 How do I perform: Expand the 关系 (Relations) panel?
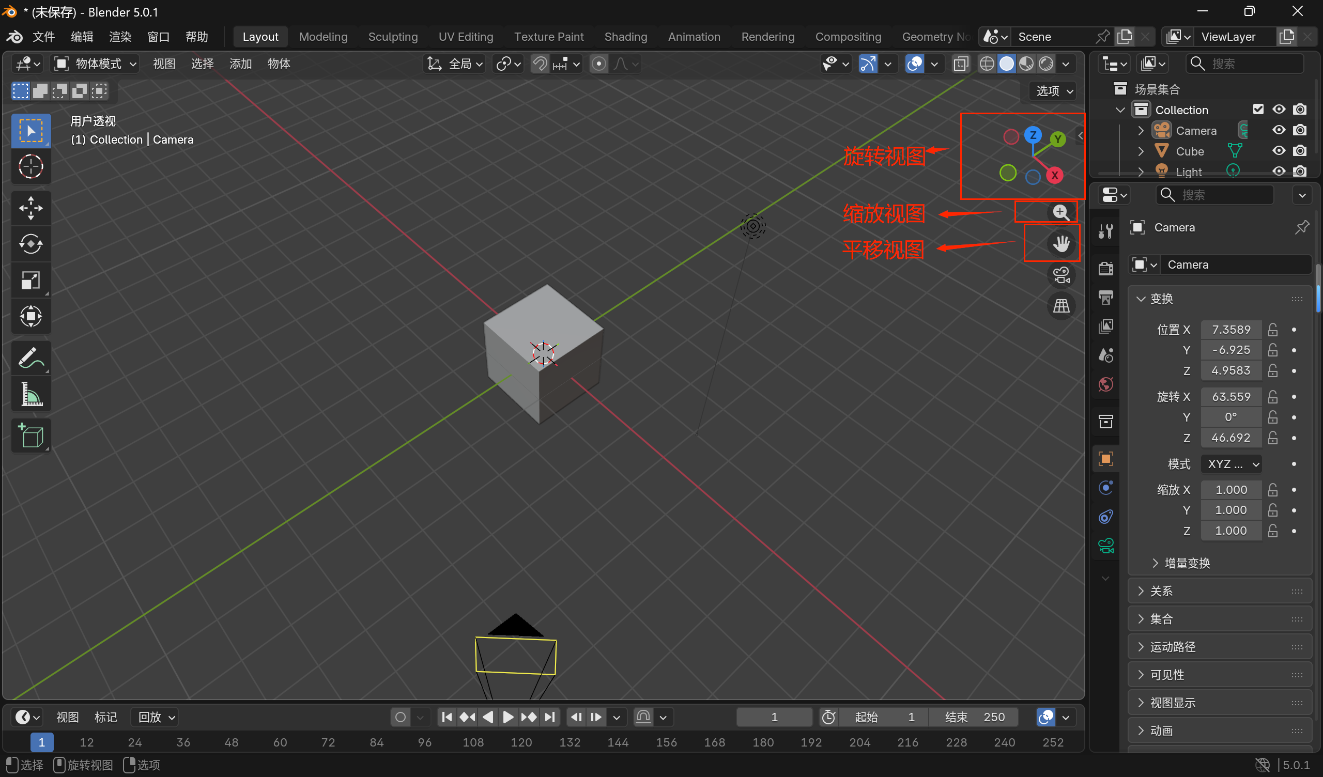(x=1161, y=591)
